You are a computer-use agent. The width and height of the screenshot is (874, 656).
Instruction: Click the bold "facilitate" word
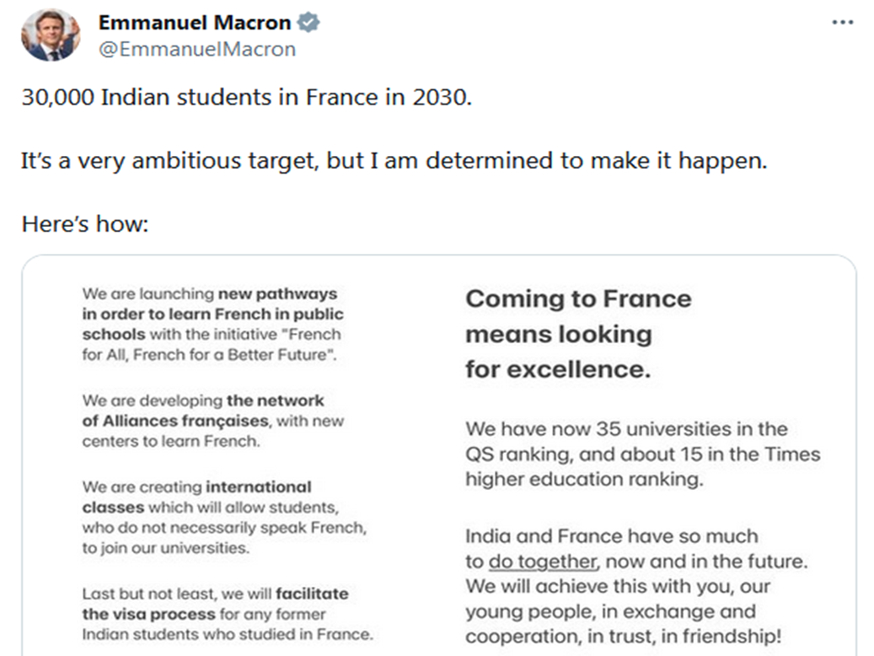click(x=311, y=594)
